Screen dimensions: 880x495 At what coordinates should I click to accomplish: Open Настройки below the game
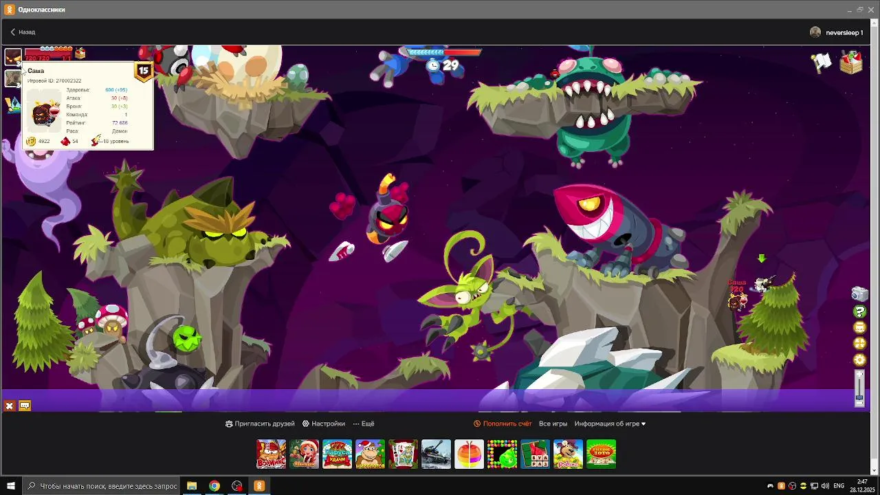click(x=324, y=423)
